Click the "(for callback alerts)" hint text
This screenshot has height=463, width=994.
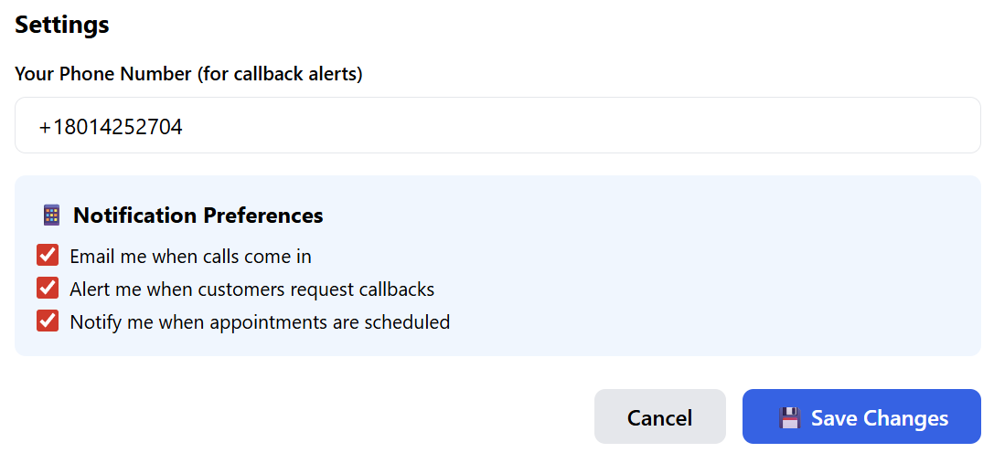(280, 74)
